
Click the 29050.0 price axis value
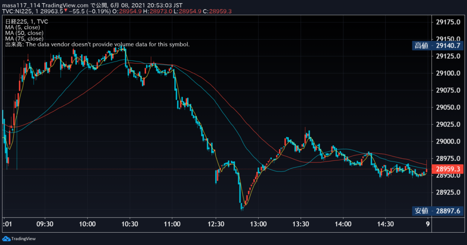coord(448,107)
